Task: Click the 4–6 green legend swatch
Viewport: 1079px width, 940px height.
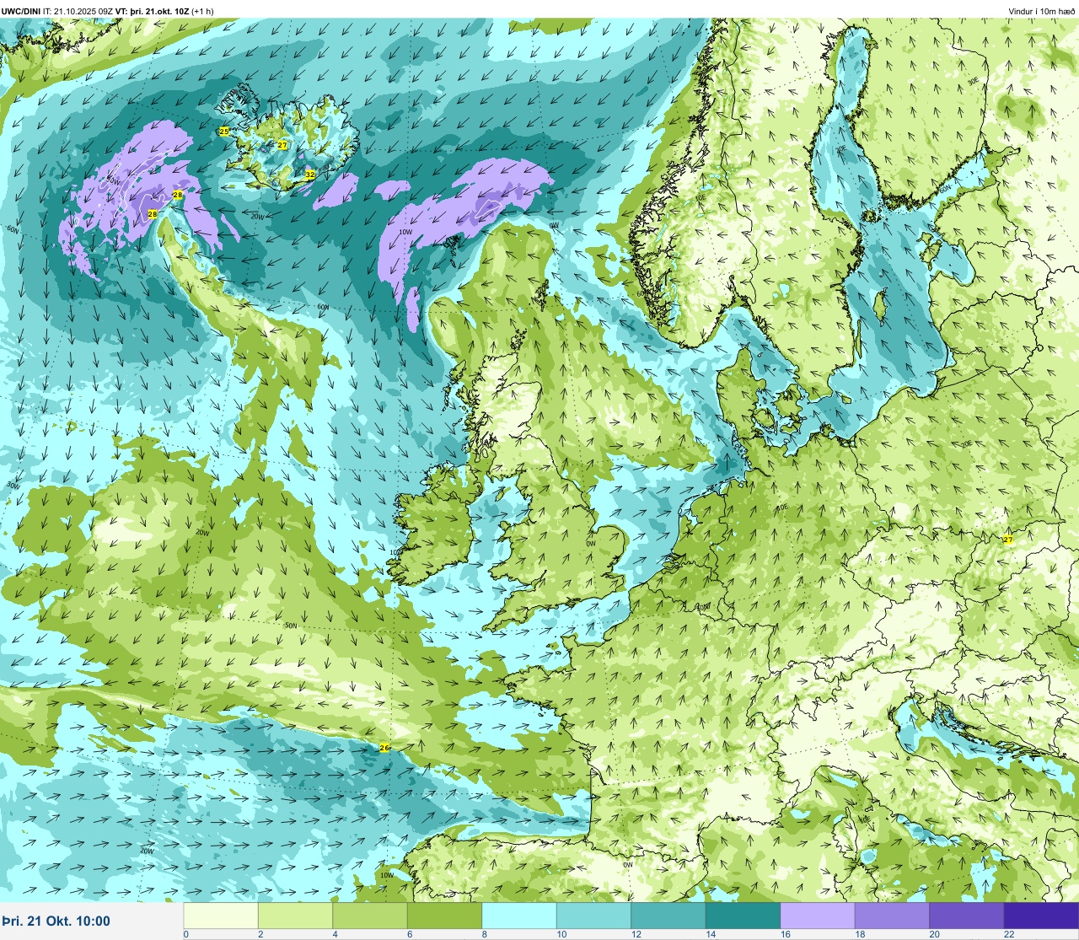Action: coord(370,916)
